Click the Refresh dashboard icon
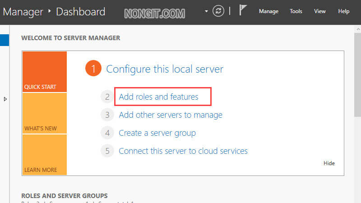 pos(218,11)
